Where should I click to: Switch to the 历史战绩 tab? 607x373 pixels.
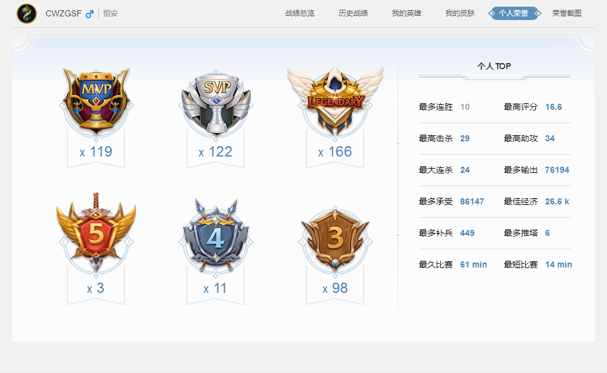(353, 13)
